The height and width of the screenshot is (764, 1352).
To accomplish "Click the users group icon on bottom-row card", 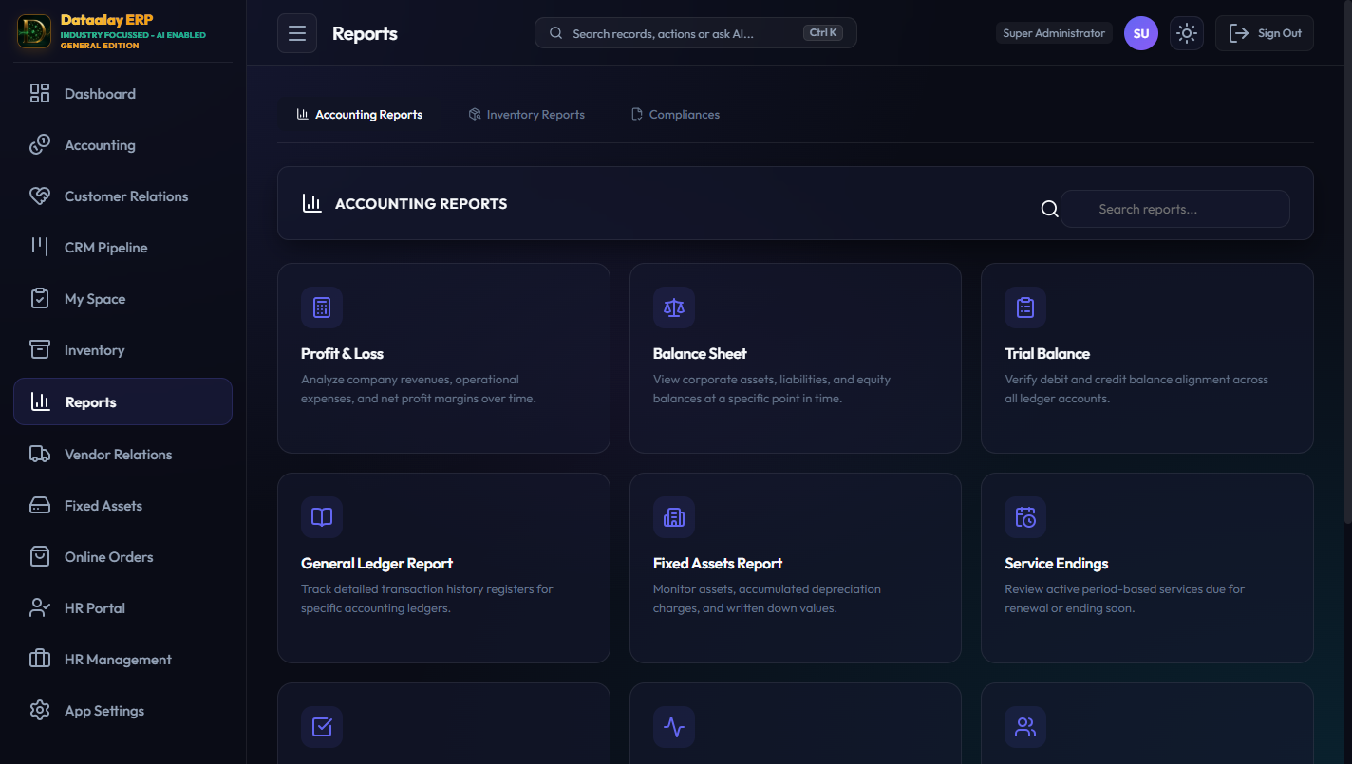I will 1025,727.
